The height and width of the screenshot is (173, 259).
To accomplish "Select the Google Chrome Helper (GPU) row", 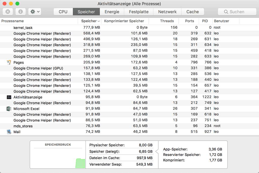I will pyautogui.click(x=129, y=68).
